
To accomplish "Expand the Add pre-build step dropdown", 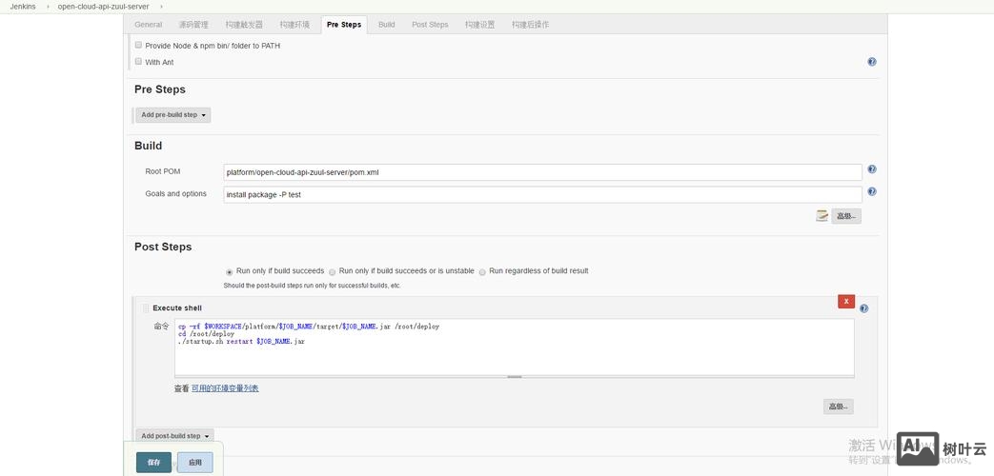I will click(x=173, y=115).
